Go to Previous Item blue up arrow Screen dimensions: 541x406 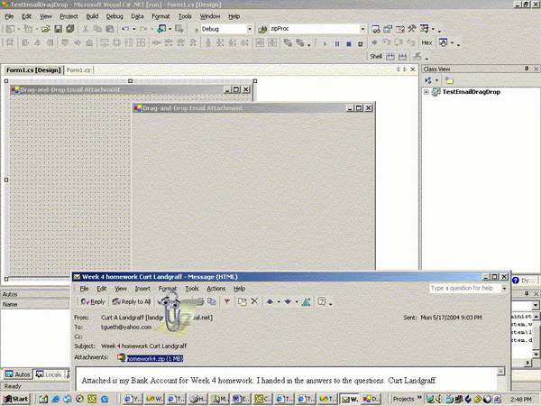click(270, 301)
